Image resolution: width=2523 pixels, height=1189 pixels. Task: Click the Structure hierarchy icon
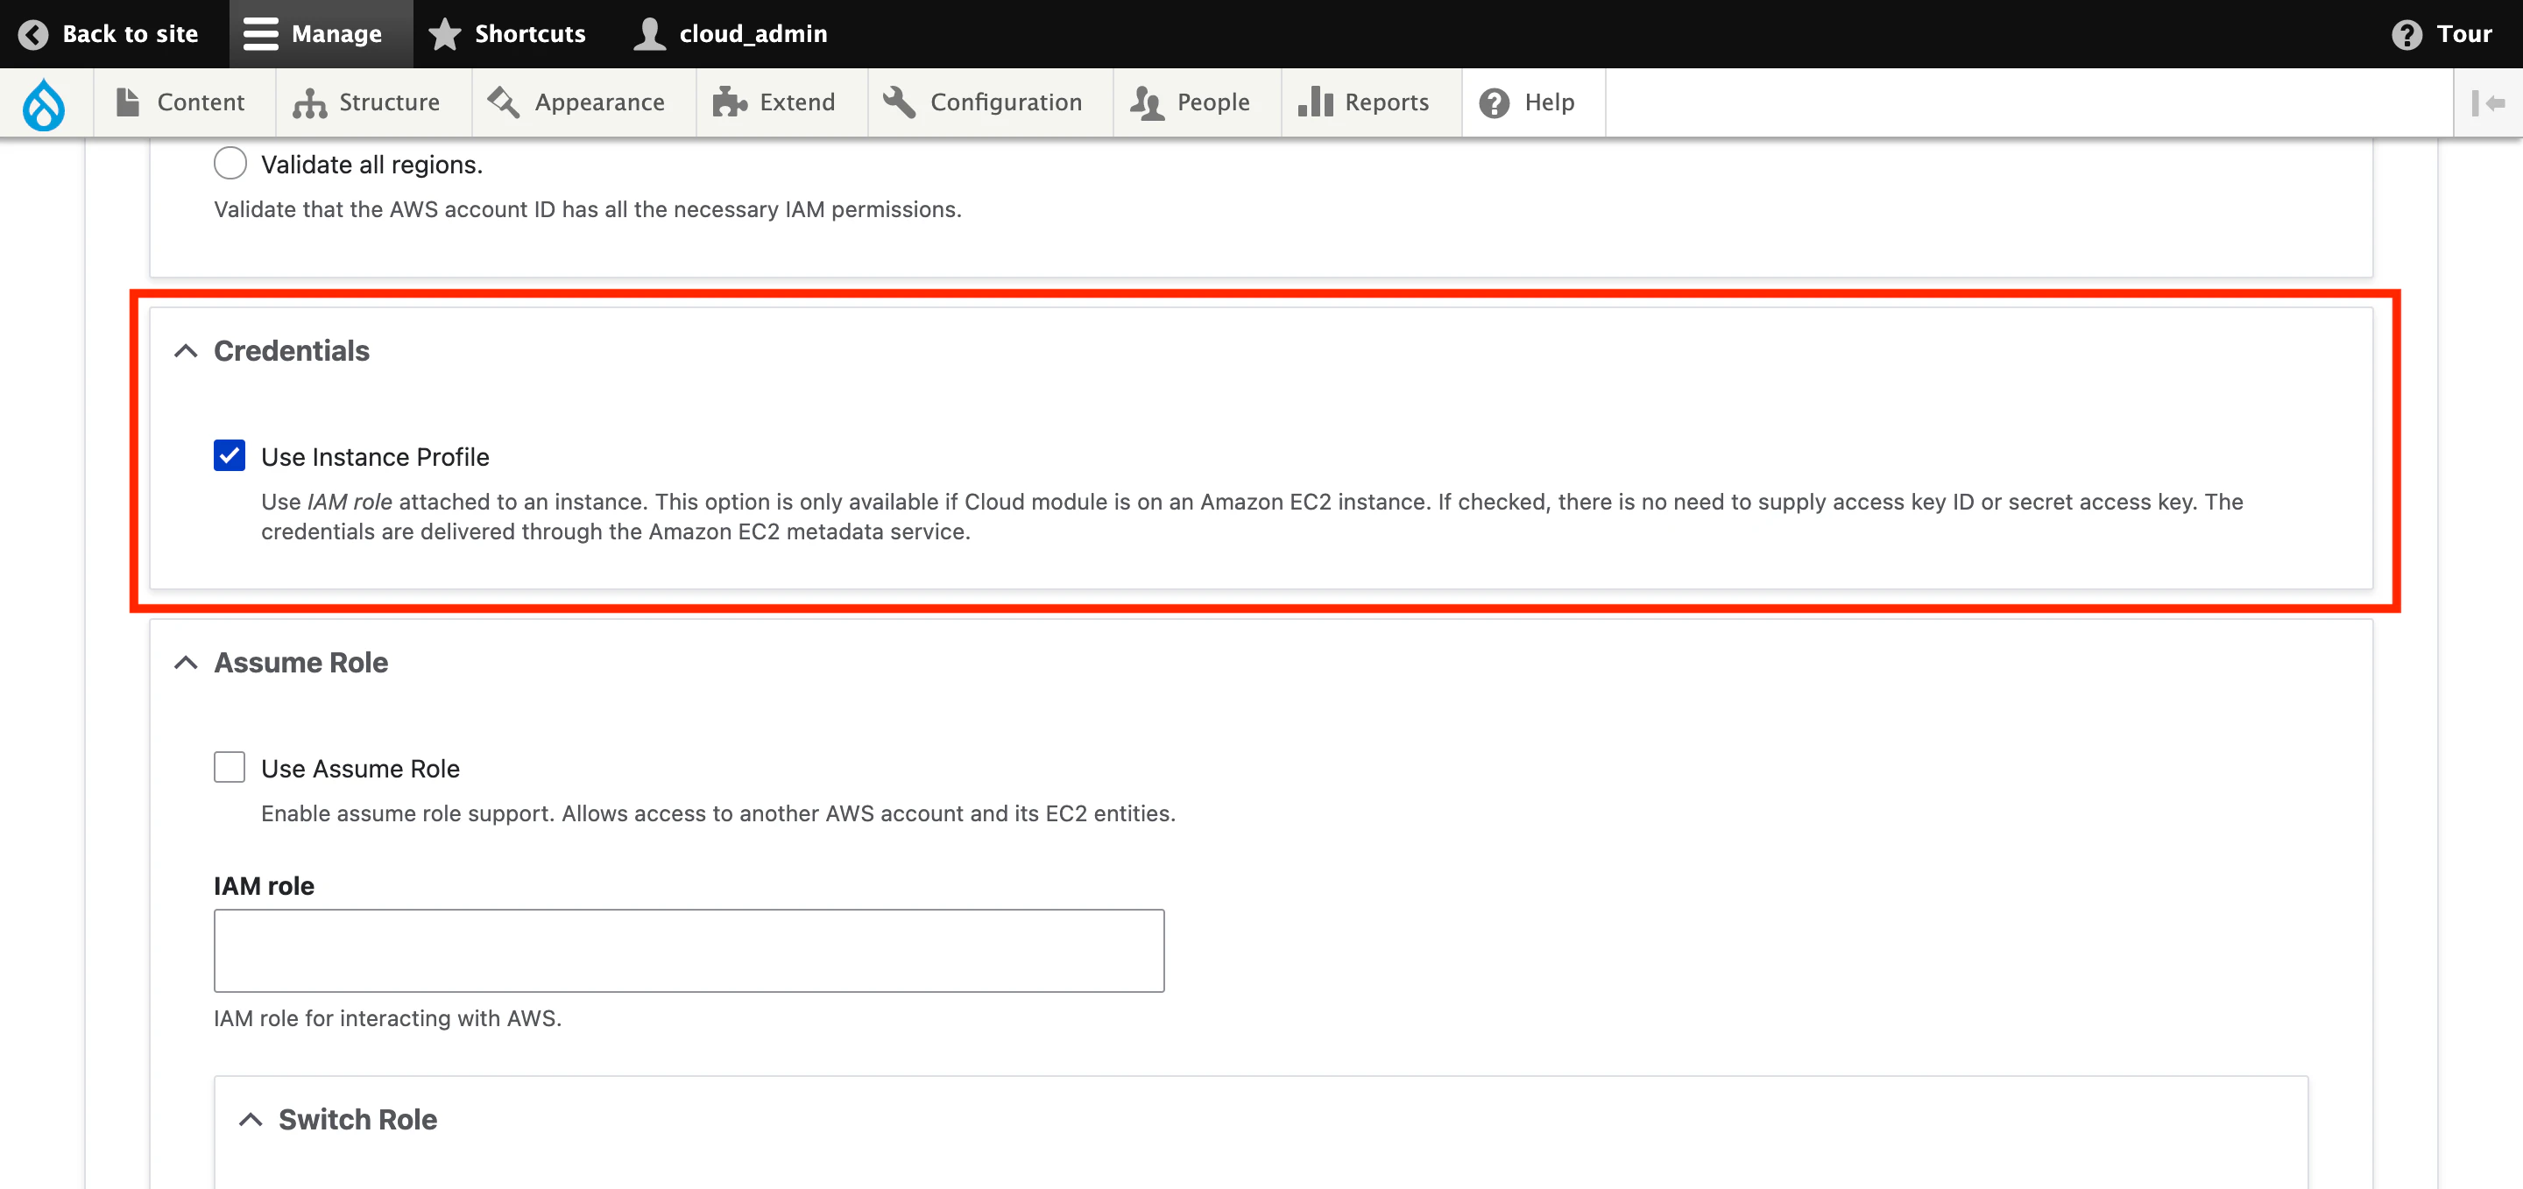pyautogui.click(x=309, y=102)
